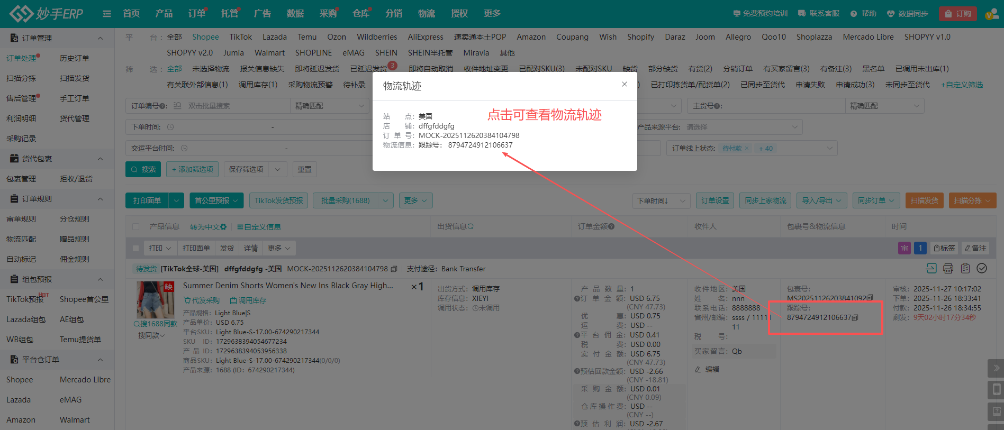Open the 采购 top navigation item
Viewport: 1004px width, 430px height.
[328, 14]
